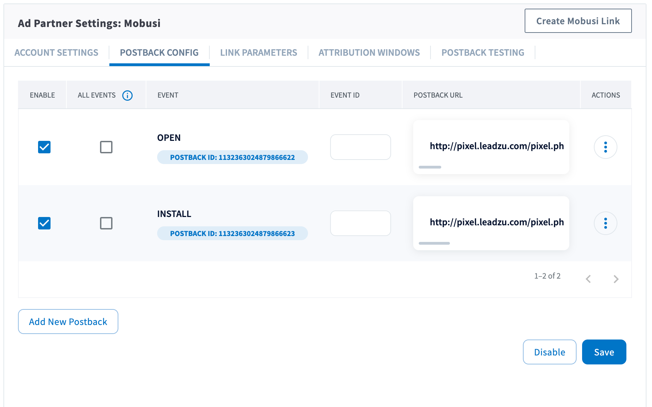652x407 pixels.
Task: Open the Link Parameters tab
Action: pos(259,53)
